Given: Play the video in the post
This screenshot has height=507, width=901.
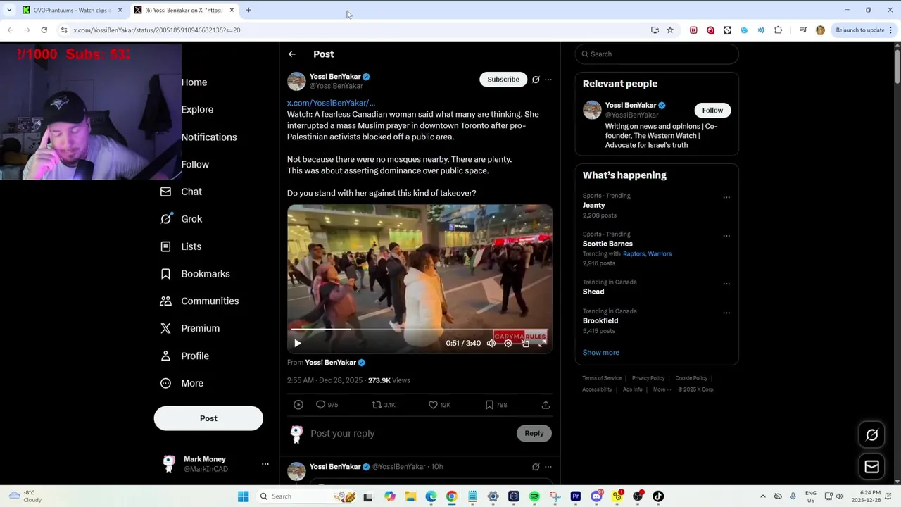Looking at the screenshot, I should (x=298, y=343).
